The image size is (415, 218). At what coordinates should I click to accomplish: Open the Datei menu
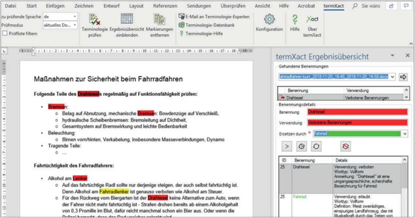point(10,6)
